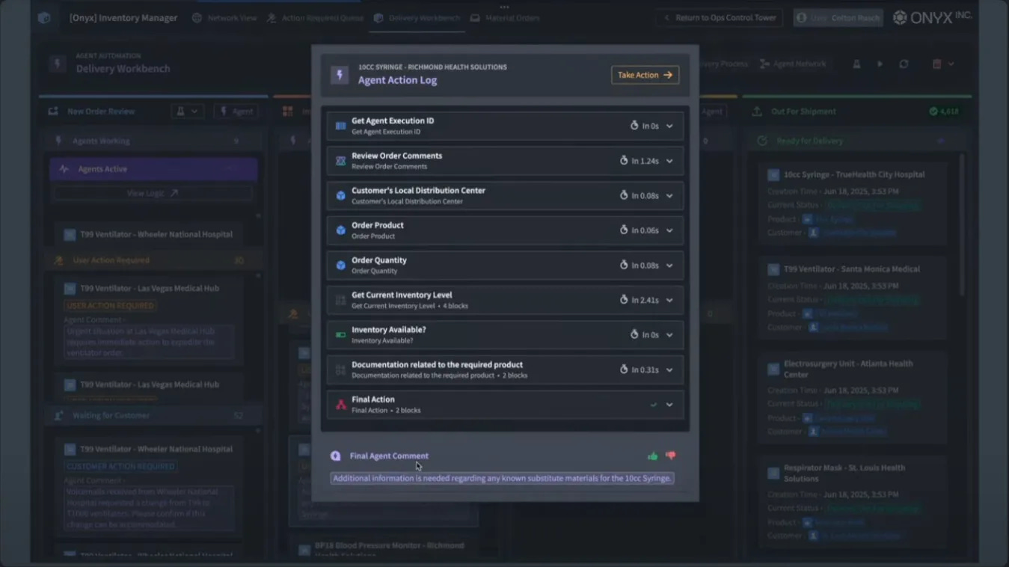Viewport: 1009px width, 567px height.
Task: Click the Delivery Workbench agent automation icon
Action: 58,64
